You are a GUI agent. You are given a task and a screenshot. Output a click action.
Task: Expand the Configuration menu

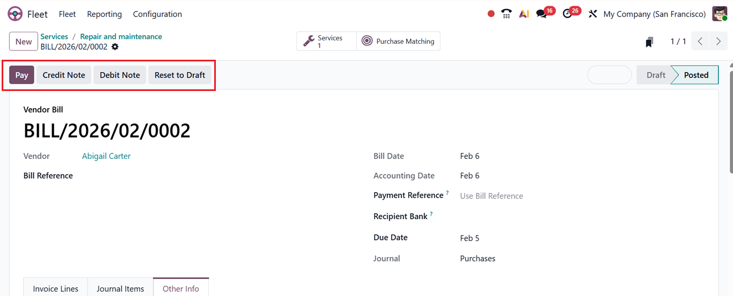coord(157,14)
